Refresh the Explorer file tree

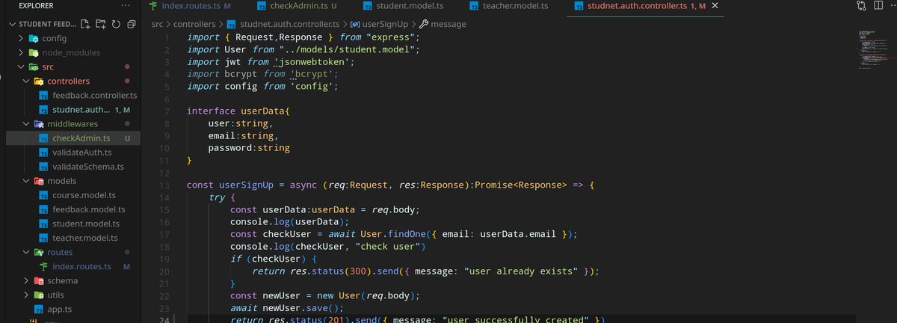(116, 24)
